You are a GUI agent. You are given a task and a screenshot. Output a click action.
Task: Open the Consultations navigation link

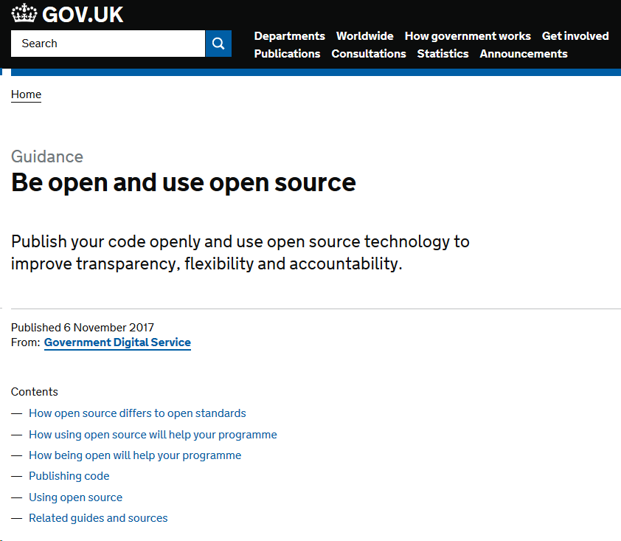click(369, 53)
